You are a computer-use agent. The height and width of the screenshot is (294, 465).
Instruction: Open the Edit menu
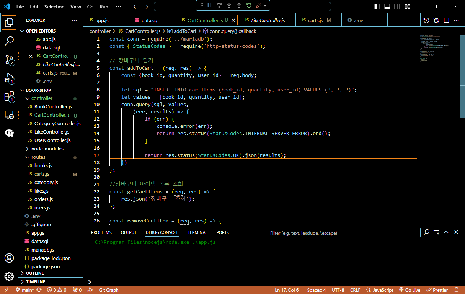[x=34, y=7]
